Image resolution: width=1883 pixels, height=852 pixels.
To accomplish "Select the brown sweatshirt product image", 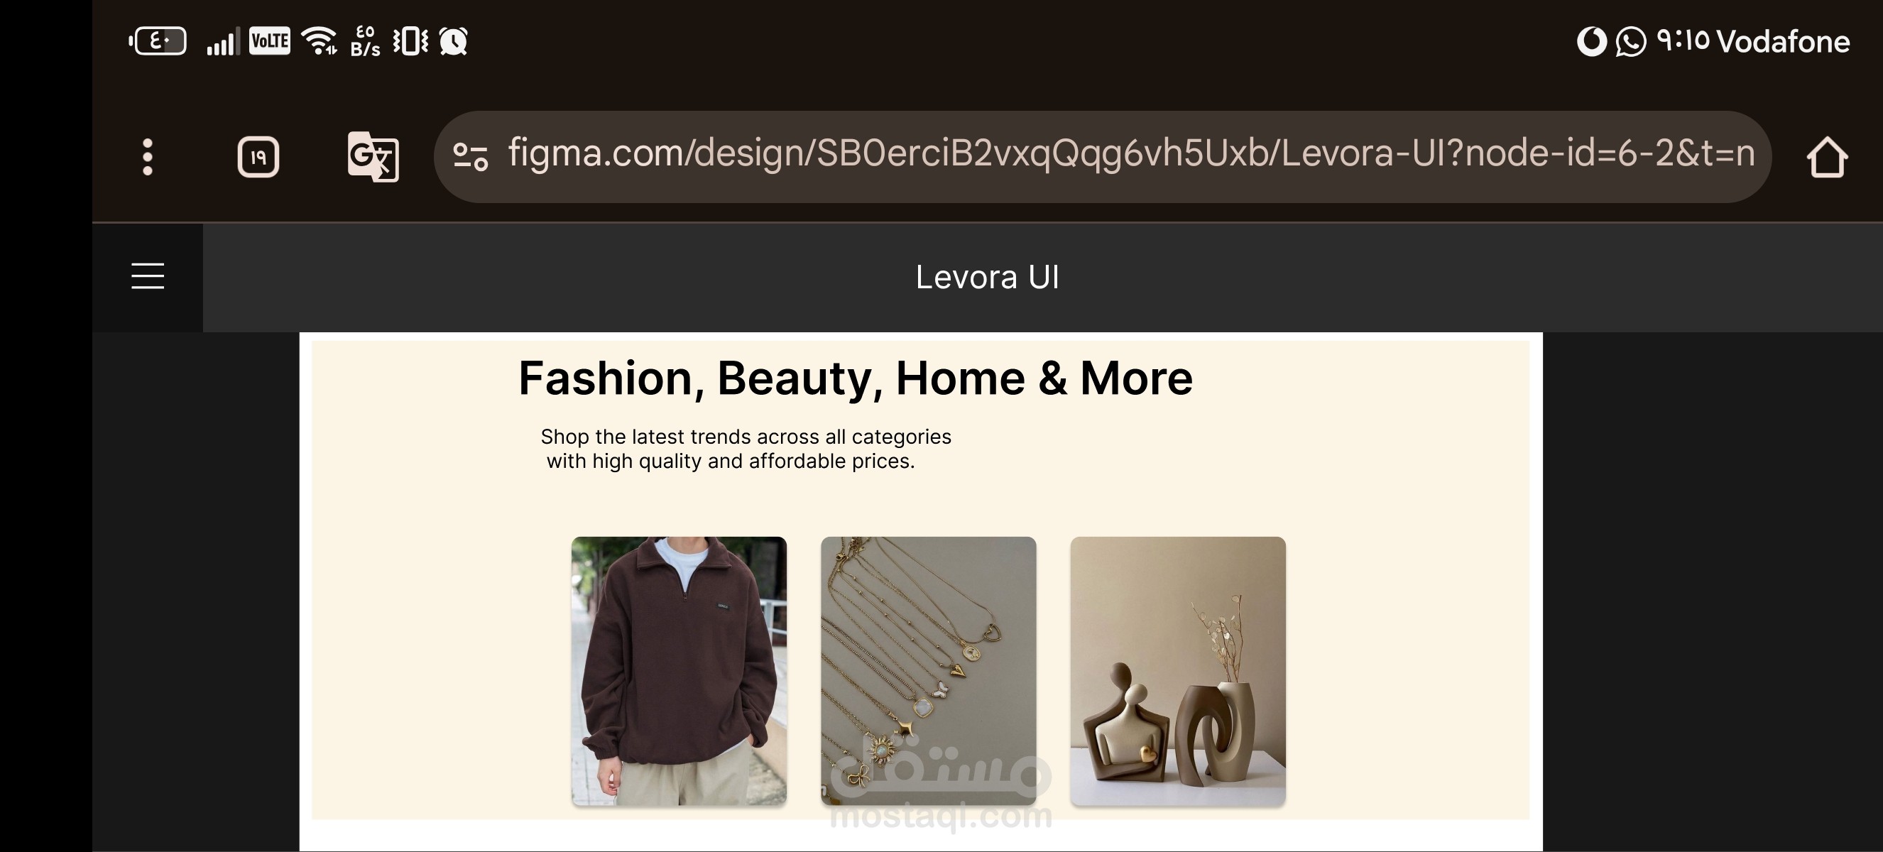I will pos(679,671).
